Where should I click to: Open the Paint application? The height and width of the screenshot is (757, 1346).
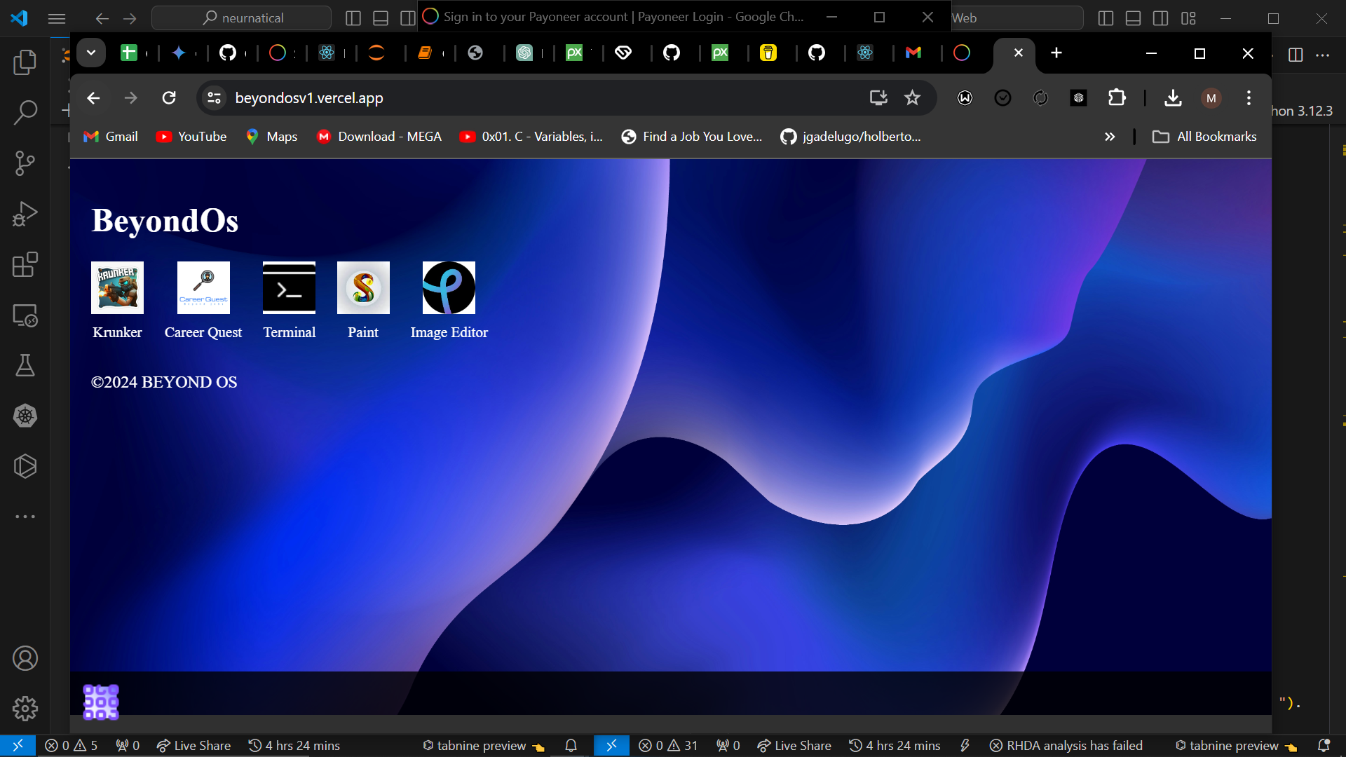click(x=363, y=287)
